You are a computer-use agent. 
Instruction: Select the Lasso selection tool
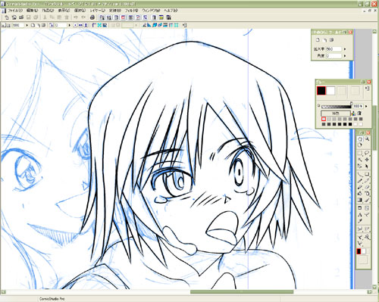(x=367, y=153)
